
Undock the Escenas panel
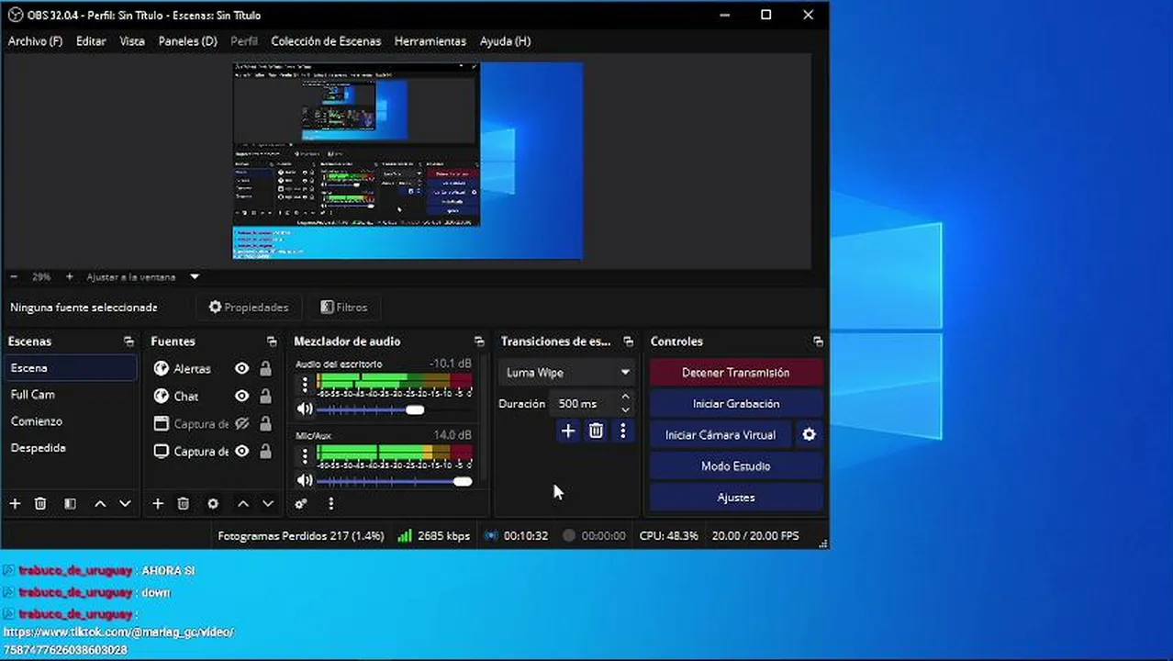click(128, 342)
